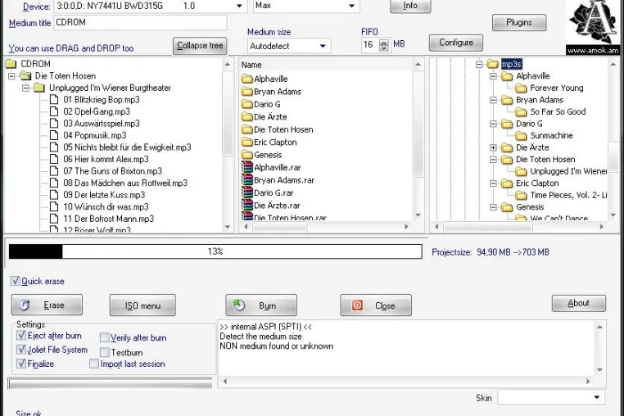Open the ISO menu
Image resolution: width=624 pixels, height=416 pixels.
coord(142,305)
